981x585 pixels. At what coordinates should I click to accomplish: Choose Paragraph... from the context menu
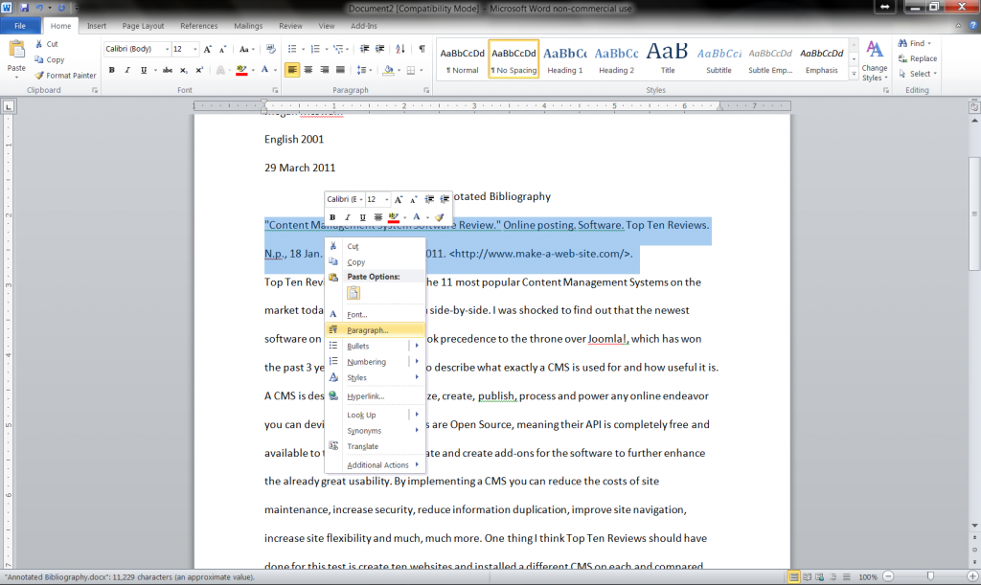tap(368, 330)
